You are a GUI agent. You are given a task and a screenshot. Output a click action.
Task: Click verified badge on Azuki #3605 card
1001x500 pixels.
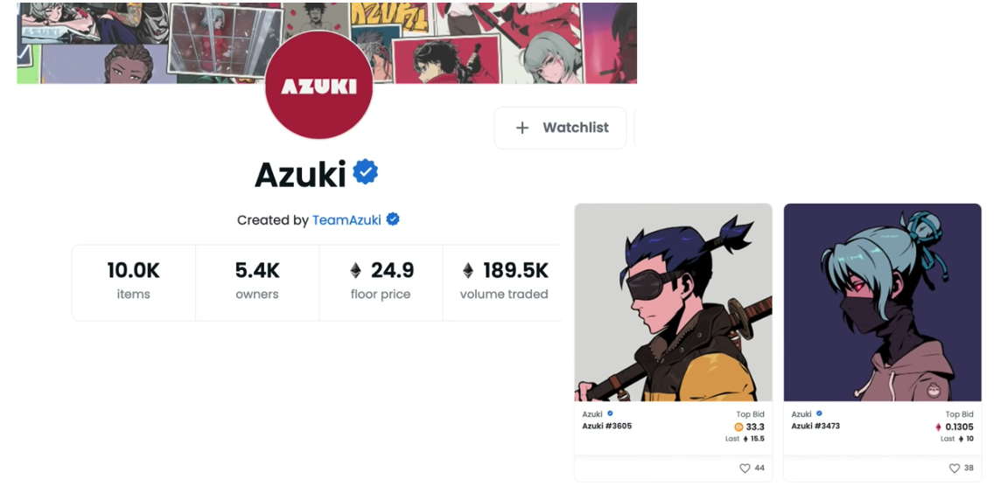point(610,413)
